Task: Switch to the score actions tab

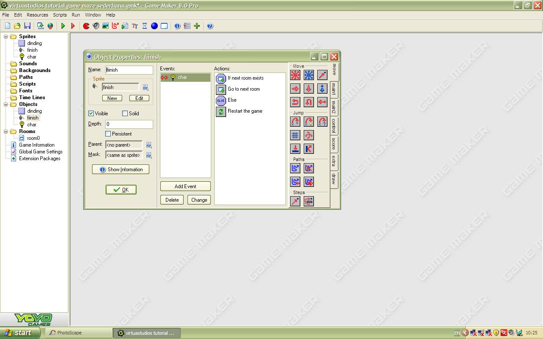Action: [x=334, y=144]
